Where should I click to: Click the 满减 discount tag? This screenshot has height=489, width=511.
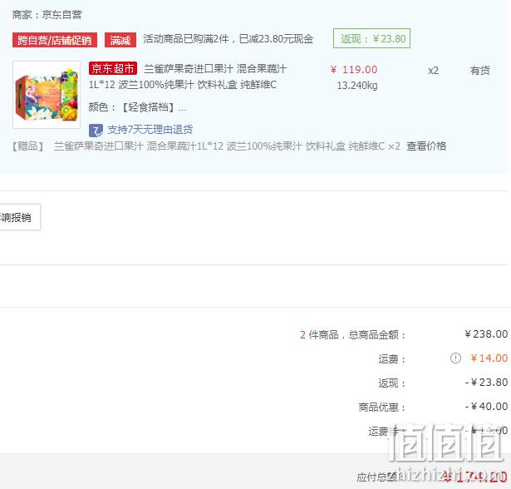point(120,40)
